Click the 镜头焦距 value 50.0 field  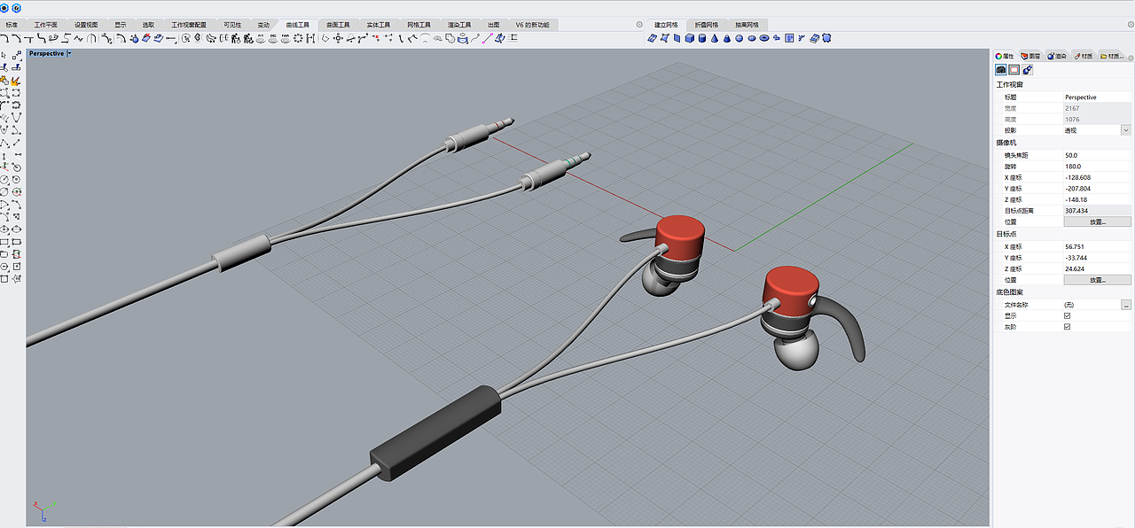[x=1097, y=155]
